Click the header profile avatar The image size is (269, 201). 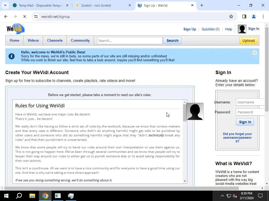point(242,29)
